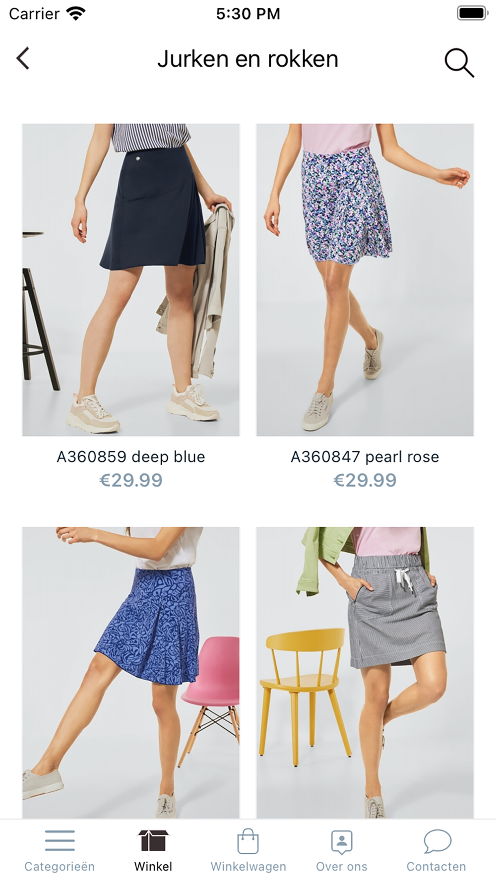Tap the Categorieën hamburger icon
Screen dimensions: 496x882
60,840
